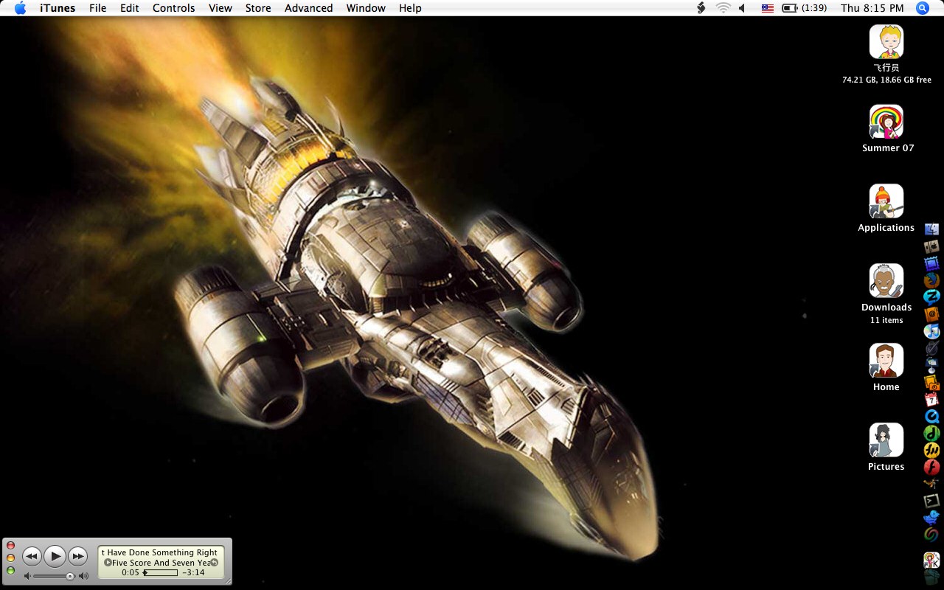Open the orange Address Book icon in Dock
Image resolution: width=944 pixels, height=590 pixels.
click(x=931, y=314)
